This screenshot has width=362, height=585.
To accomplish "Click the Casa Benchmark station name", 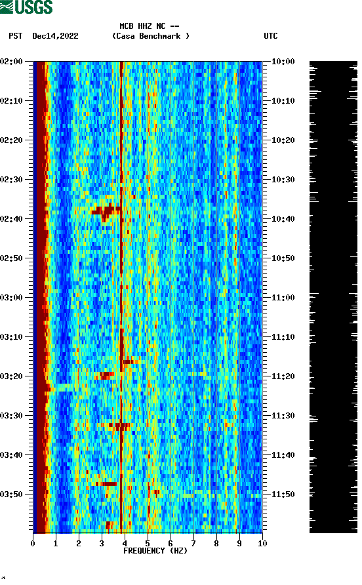I will click(x=151, y=36).
